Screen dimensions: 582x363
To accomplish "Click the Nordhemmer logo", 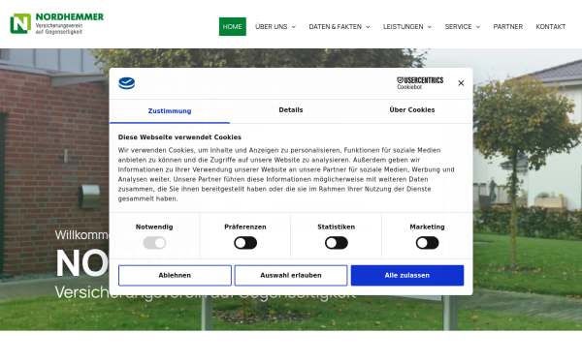I will (x=57, y=23).
